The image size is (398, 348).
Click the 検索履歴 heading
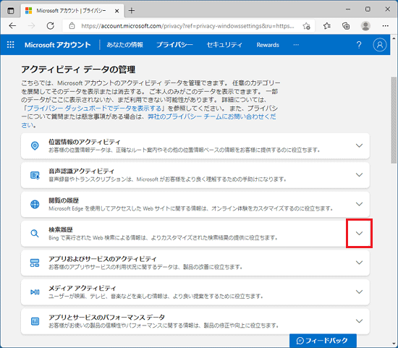60,230
